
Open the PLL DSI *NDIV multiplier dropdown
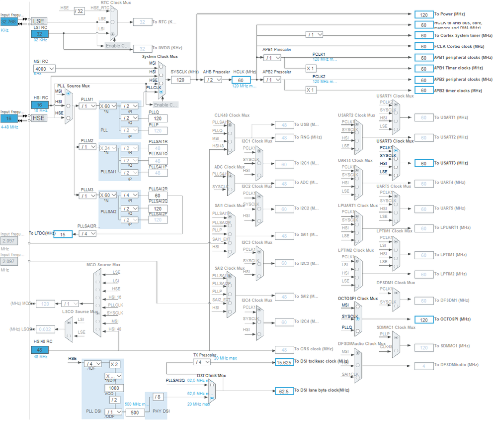(113, 376)
